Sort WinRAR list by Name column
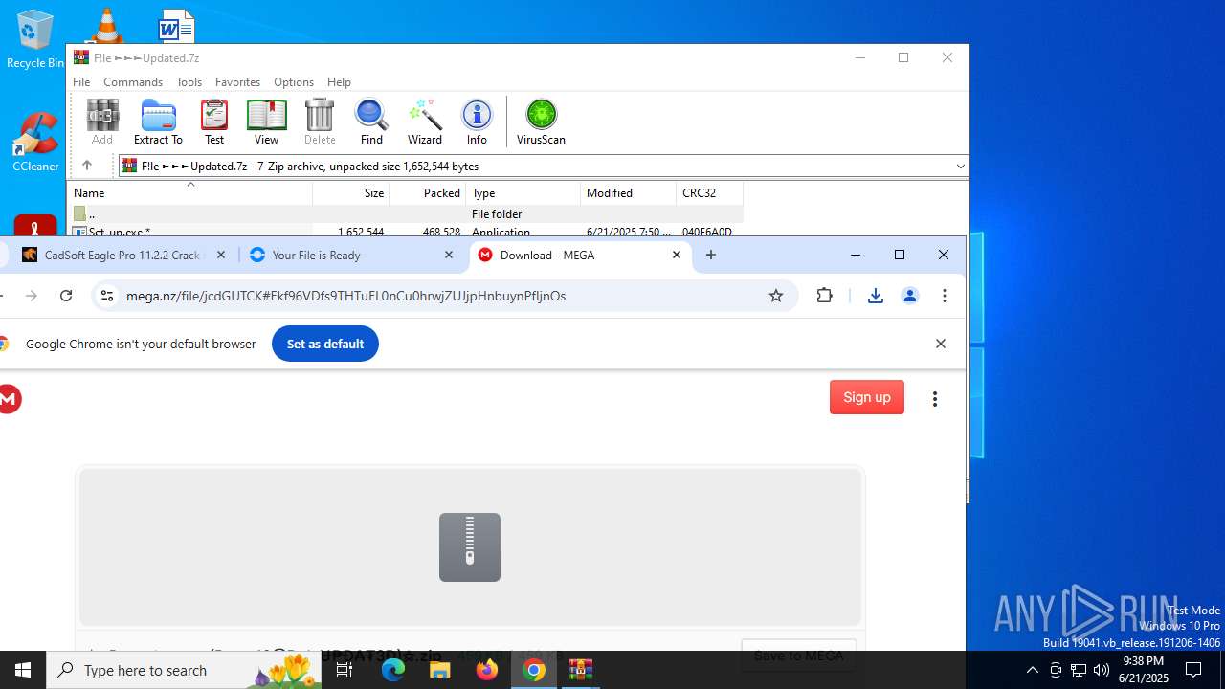This screenshot has width=1225, height=689. coord(190,193)
